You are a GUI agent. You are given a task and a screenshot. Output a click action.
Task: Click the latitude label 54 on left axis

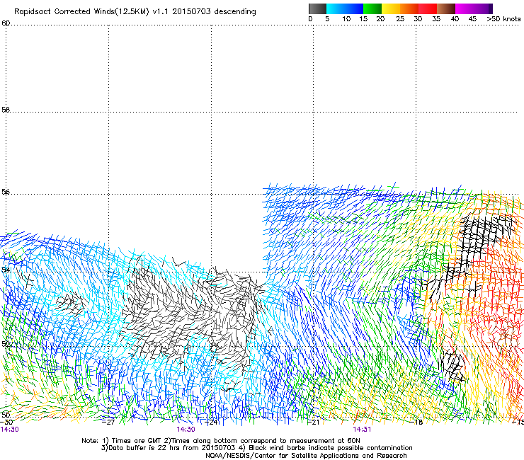6,269
